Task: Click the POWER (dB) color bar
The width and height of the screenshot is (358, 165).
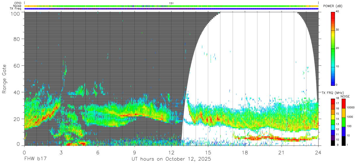Action: (333, 48)
